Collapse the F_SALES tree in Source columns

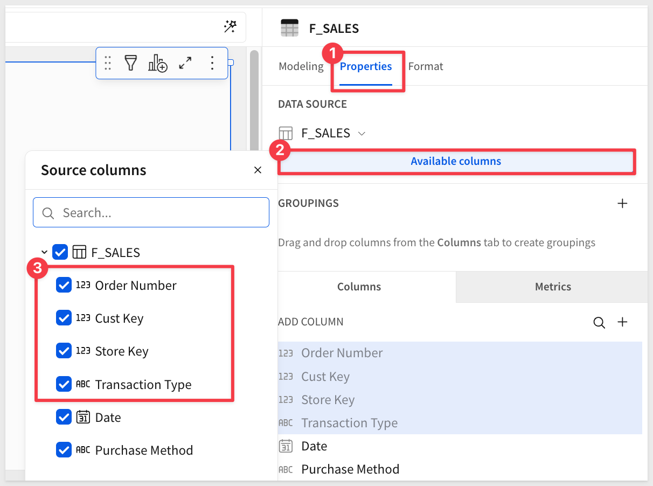(45, 252)
